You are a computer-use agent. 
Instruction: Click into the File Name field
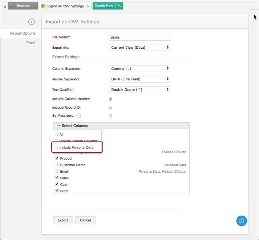click(140, 37)
